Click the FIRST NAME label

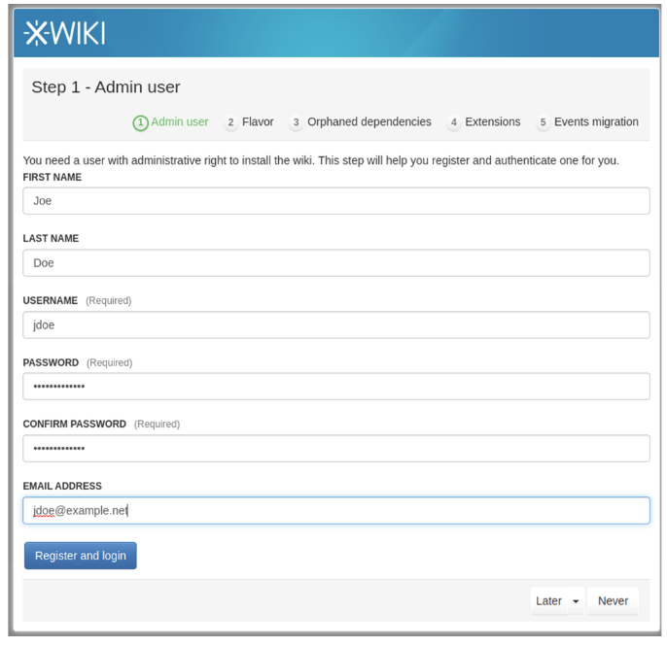53,177
